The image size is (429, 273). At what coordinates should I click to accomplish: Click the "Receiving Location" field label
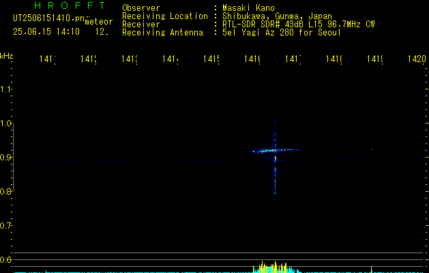[x=165, y=16]
